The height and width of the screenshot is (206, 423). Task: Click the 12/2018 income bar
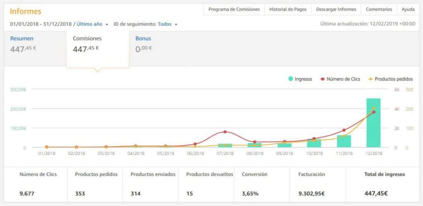pyautogui.click(x=373, y=123)
